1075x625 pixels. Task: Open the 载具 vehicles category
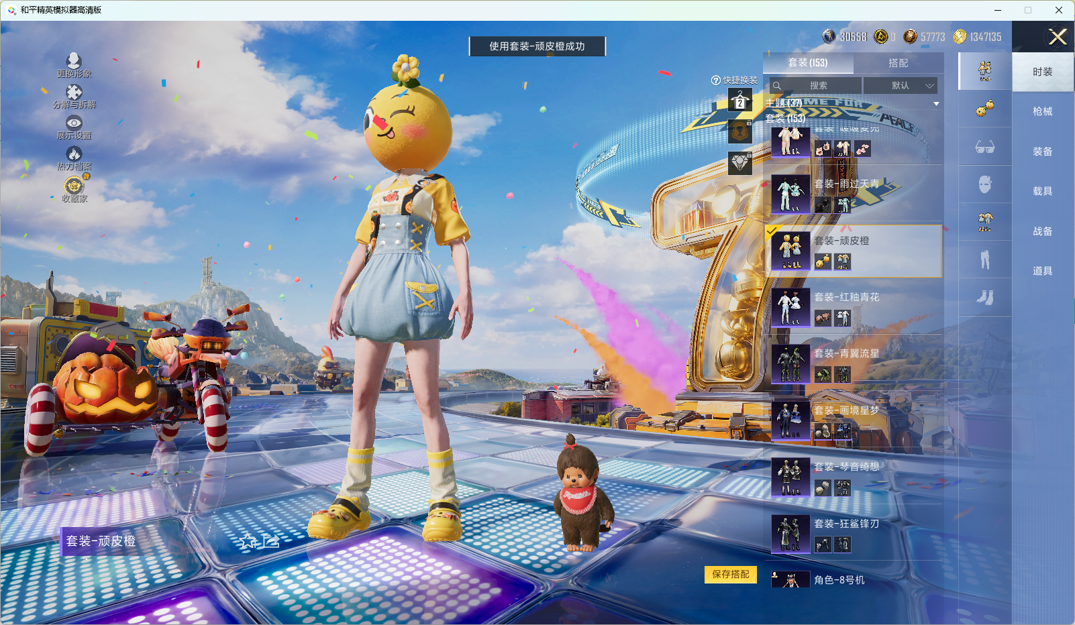(1043, 191)
